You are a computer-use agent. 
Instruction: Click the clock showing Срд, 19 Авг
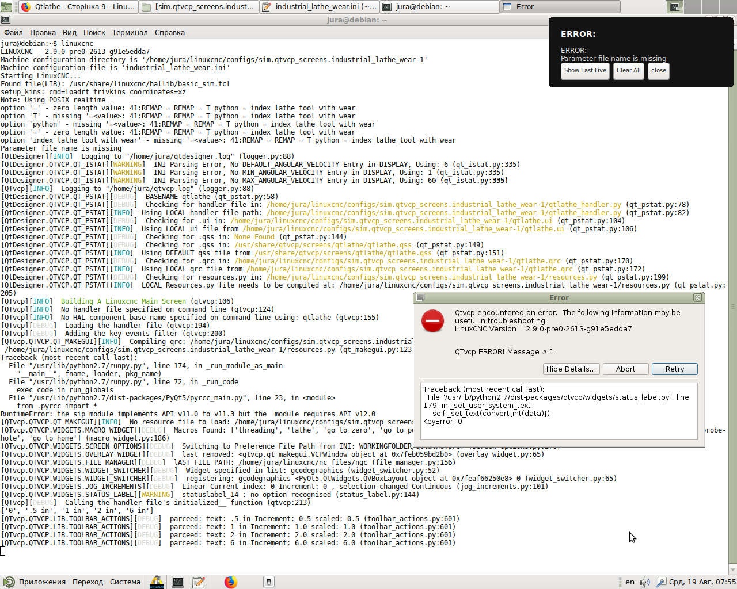(702, 582)
